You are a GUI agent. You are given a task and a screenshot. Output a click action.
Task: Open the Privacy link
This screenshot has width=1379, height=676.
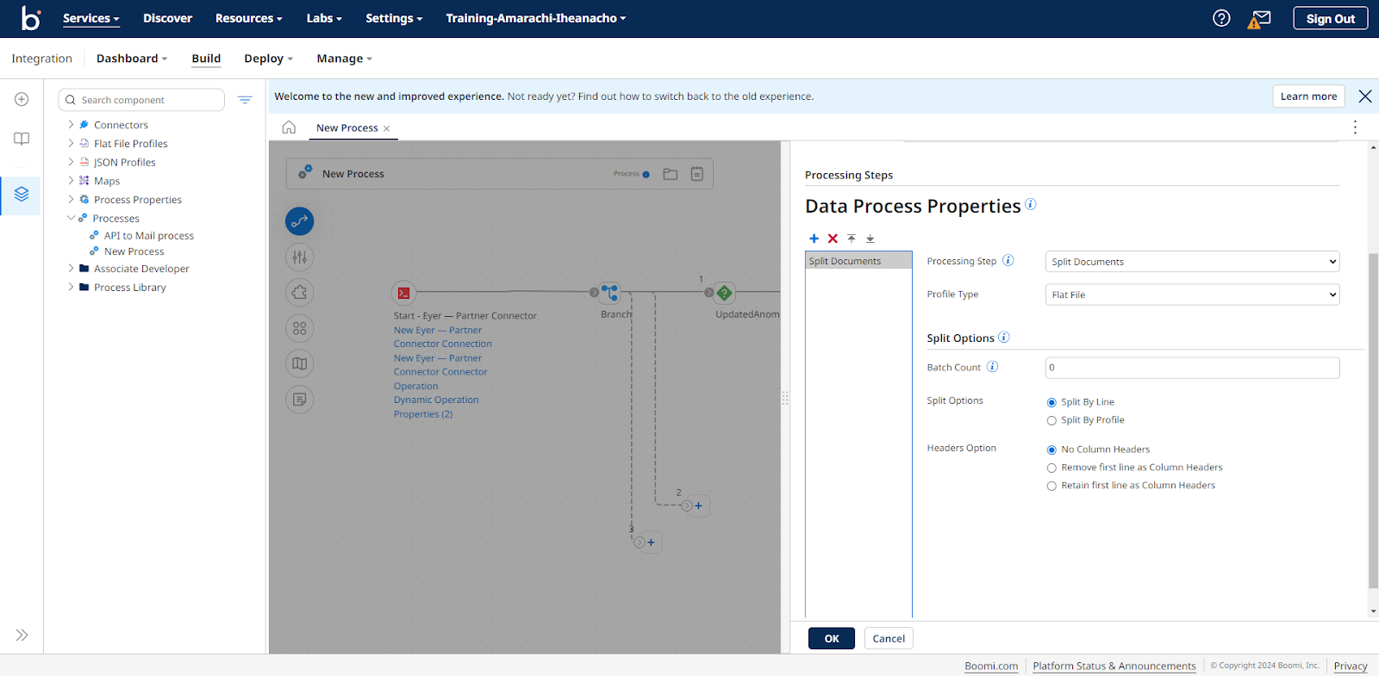click(1351, 666)
